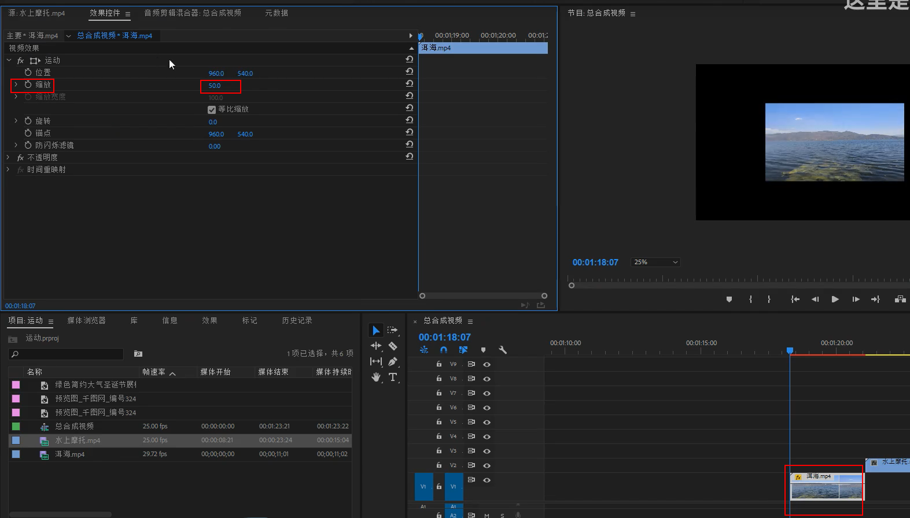Reset the 位置 position parameter

(x=410, y=71)
